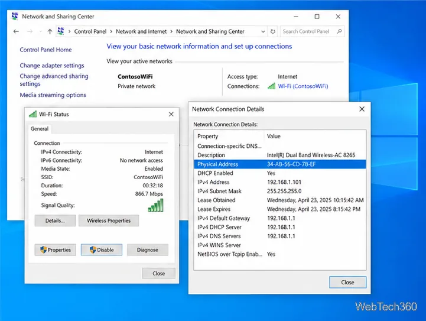Viewport: 426px width, 321px height.
Task: Expand chevron after Control Panel breadcrumb
Action: click(111, 31)
